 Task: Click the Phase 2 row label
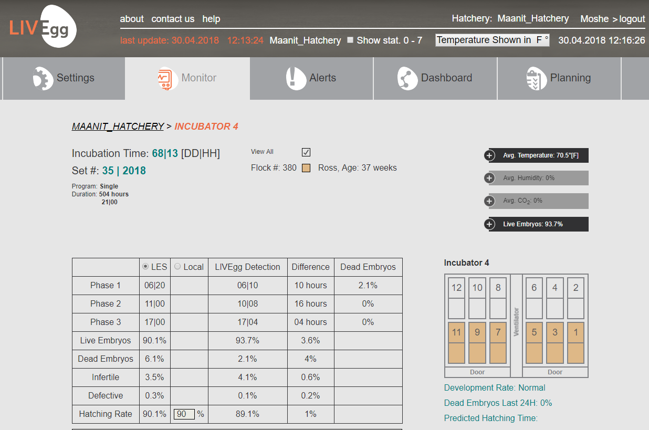[106, 304]
